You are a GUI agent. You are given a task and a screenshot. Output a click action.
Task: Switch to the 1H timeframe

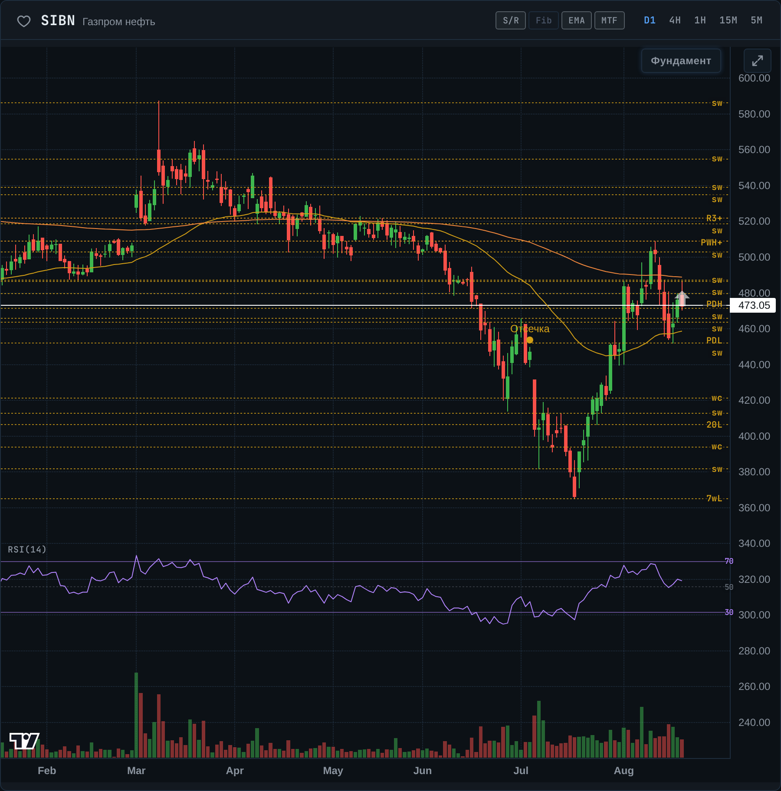[700, 20]
